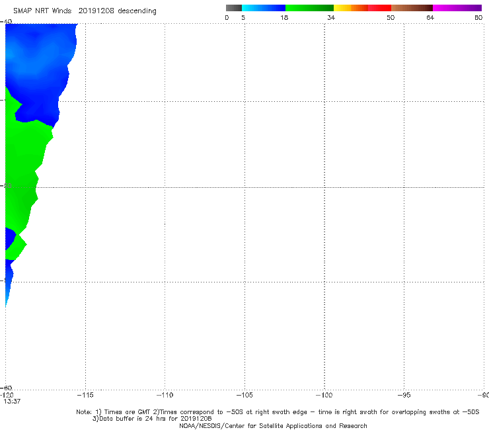The height and width of the screenshot is (430, 489).
Task: Click the brown segment of the color scale
Action: point(412,8)
